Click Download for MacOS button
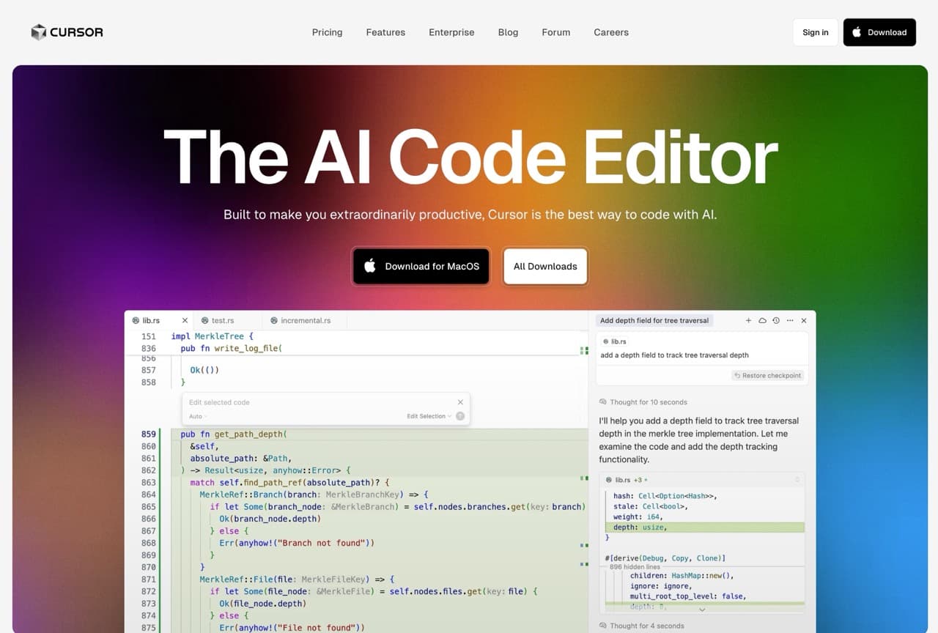Viewport: 938px width, 633px height. 421,266
